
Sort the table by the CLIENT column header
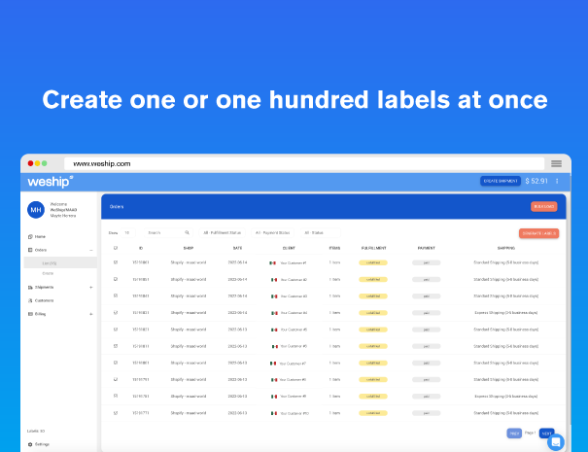pyautogui.click(x=289, y=248)
